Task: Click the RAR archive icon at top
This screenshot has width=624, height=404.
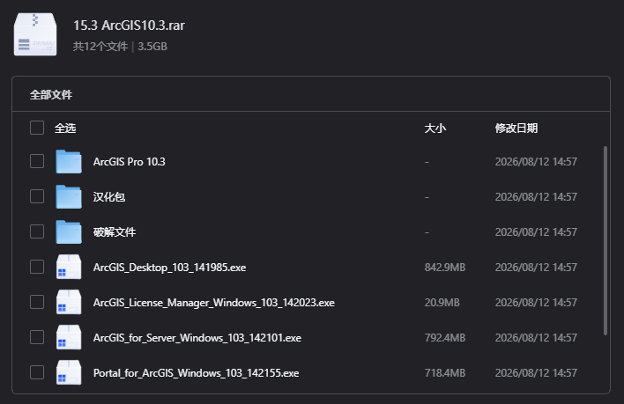Action: pyautogui.click(x=35, y=34)
